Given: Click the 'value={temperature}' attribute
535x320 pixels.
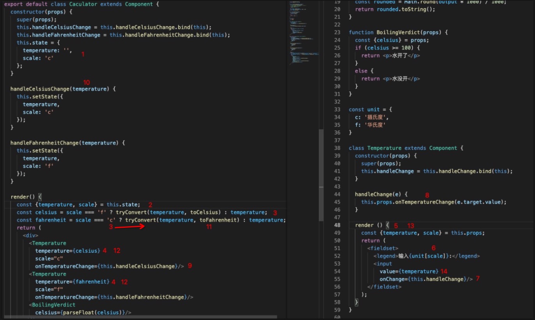Looking at the screenshot, I should (x=409, y=271).
